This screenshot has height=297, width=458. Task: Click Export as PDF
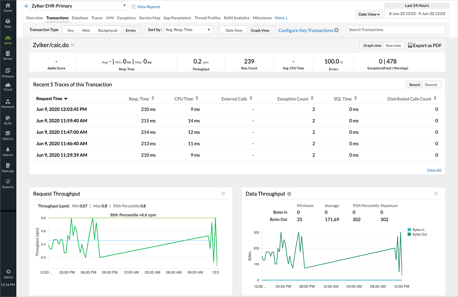point(425,45)
